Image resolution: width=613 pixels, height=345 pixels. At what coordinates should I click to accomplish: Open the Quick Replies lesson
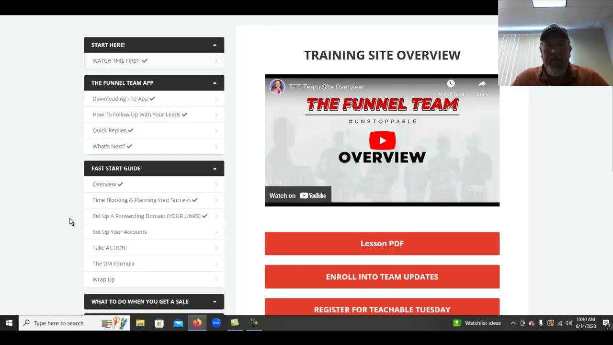pyautogui.click(x=154, y=130)
